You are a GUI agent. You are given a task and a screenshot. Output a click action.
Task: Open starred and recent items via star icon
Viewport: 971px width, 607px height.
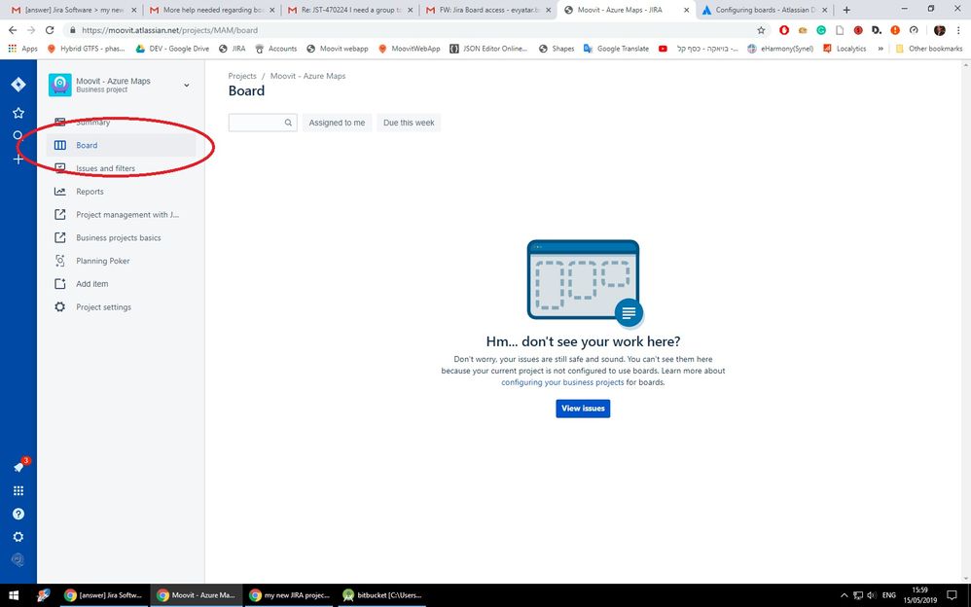18,113
